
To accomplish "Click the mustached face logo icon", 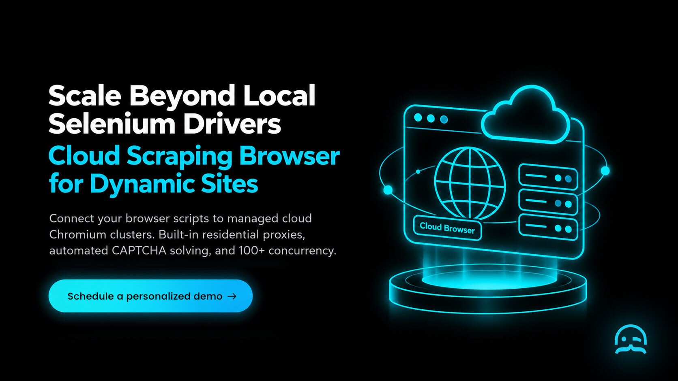I will click(631, 339).
